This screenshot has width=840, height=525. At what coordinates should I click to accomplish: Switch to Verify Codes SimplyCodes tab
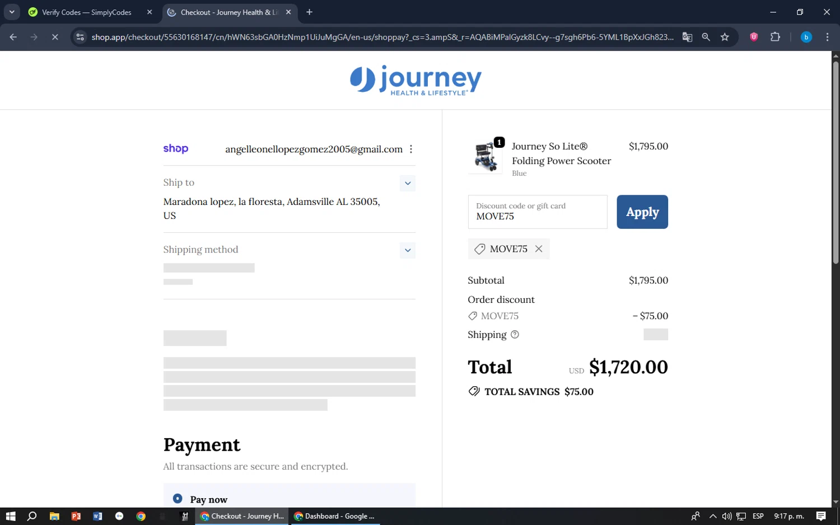pos(87,12)
